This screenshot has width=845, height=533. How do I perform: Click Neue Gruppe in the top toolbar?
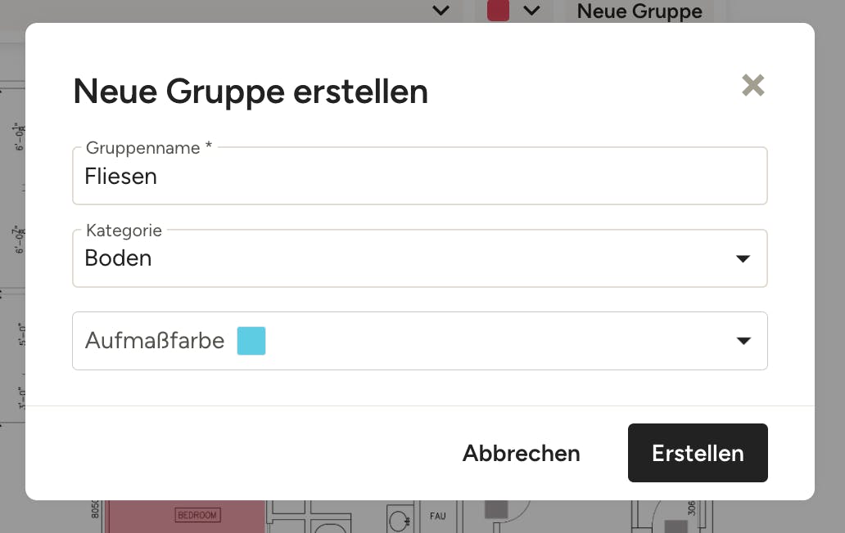tap(639, 11)
